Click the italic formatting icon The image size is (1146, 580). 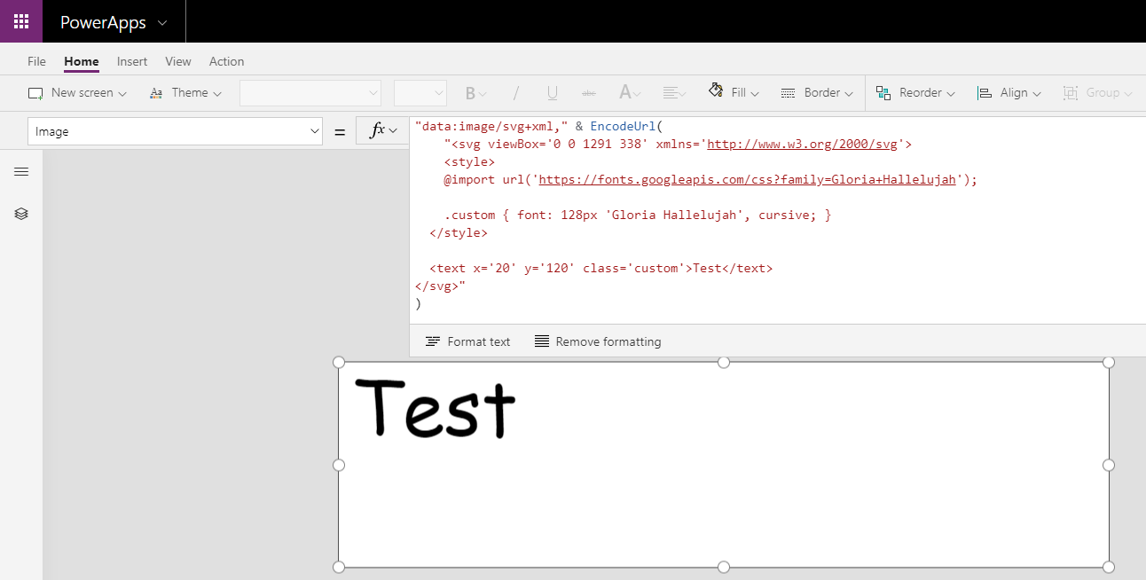coord(516,93)
